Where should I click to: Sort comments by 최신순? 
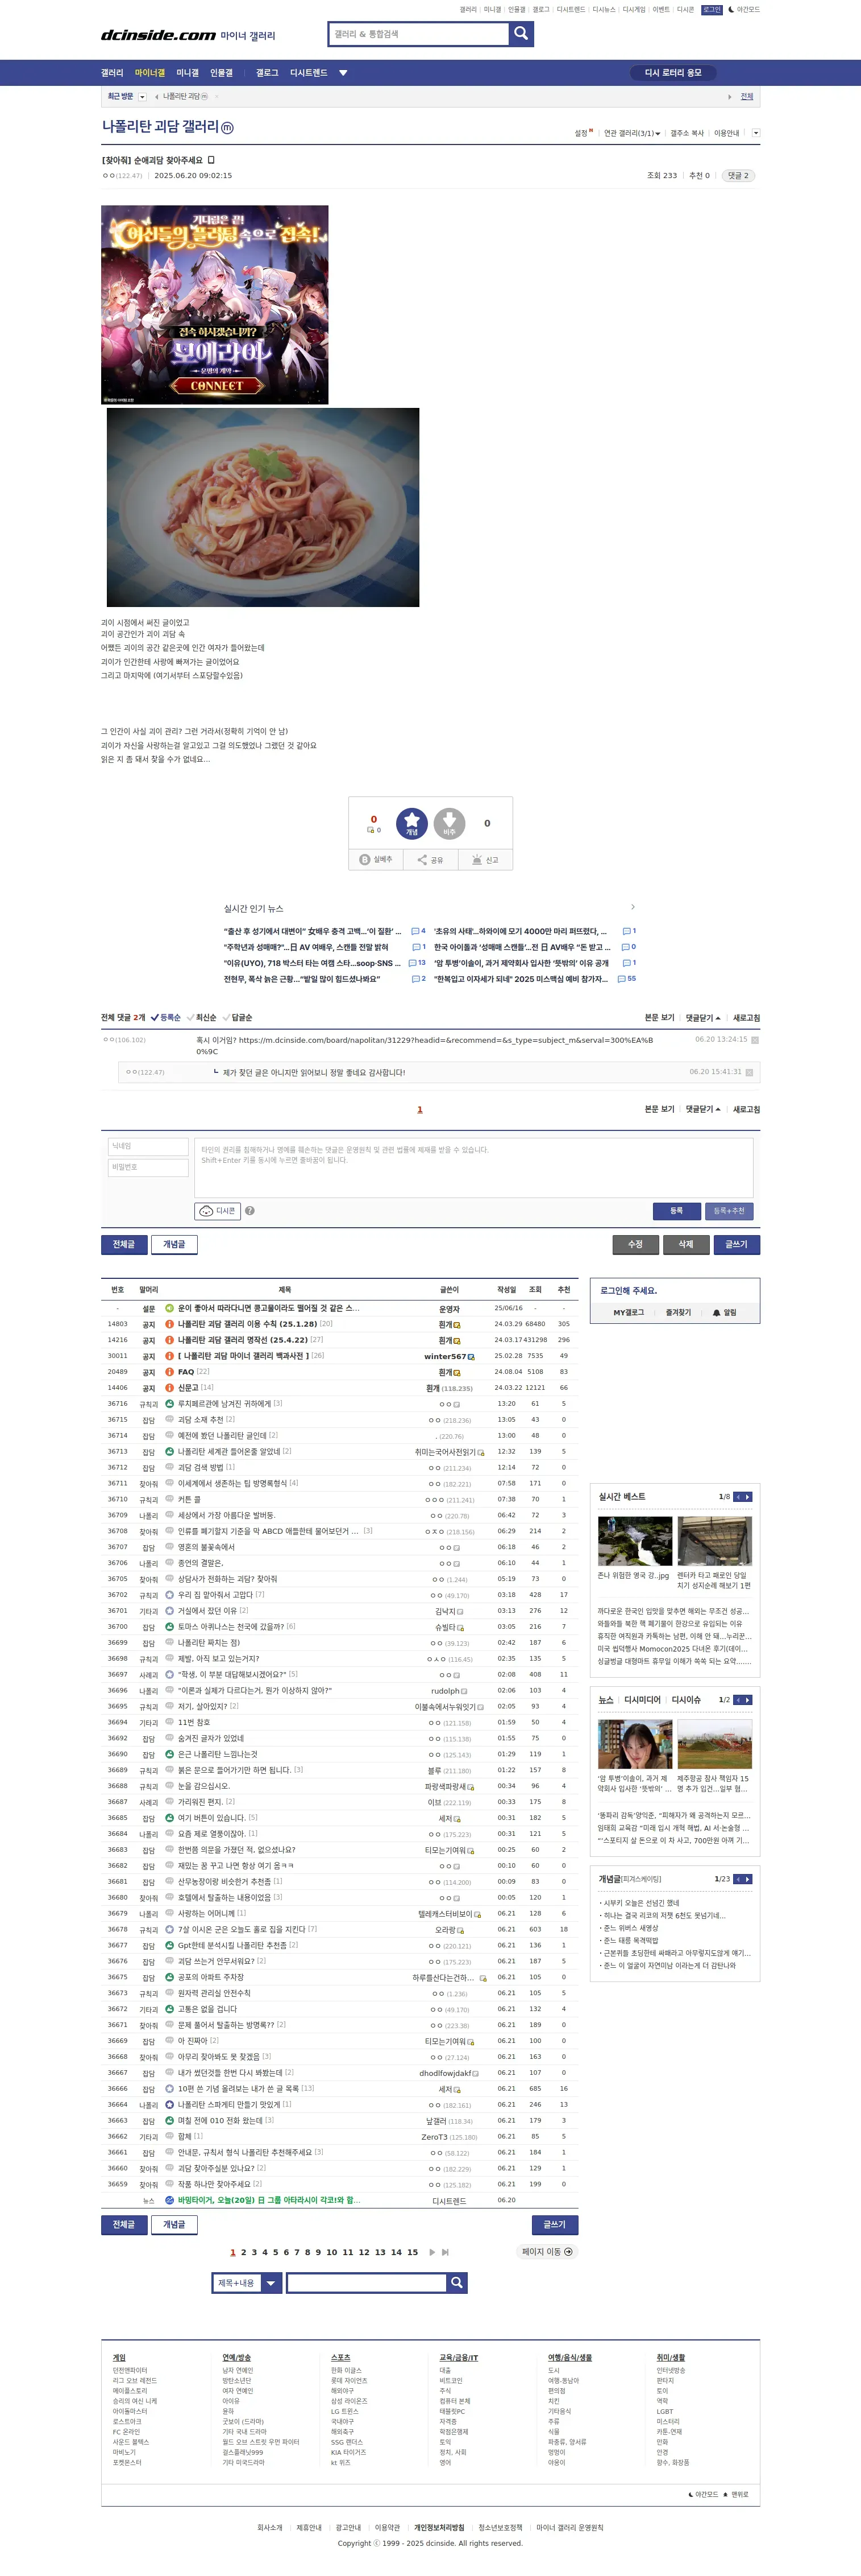pos(202,1018)
